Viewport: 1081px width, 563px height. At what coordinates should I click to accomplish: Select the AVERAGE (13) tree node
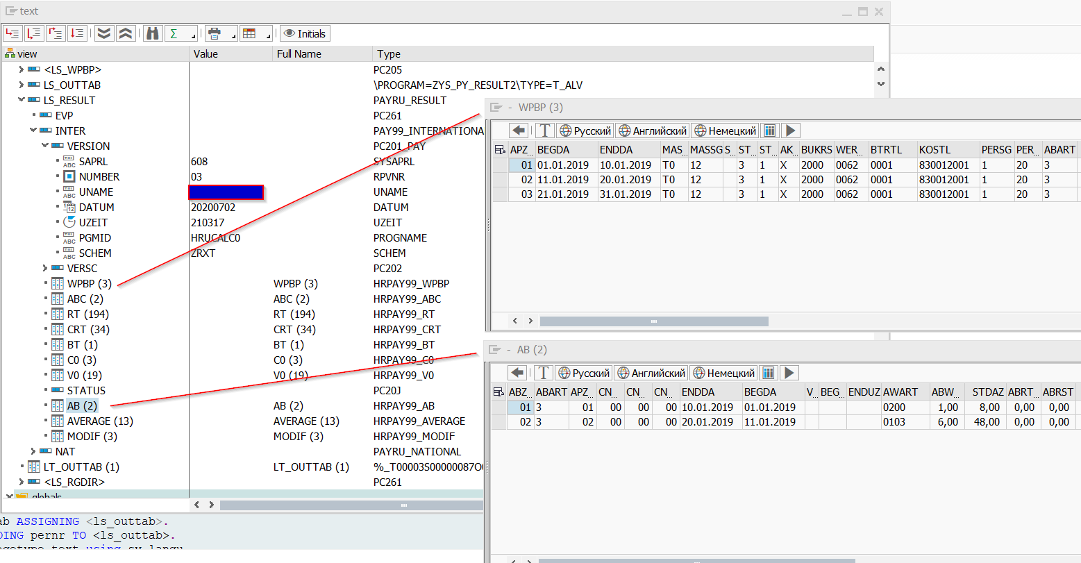coord(100,421)
